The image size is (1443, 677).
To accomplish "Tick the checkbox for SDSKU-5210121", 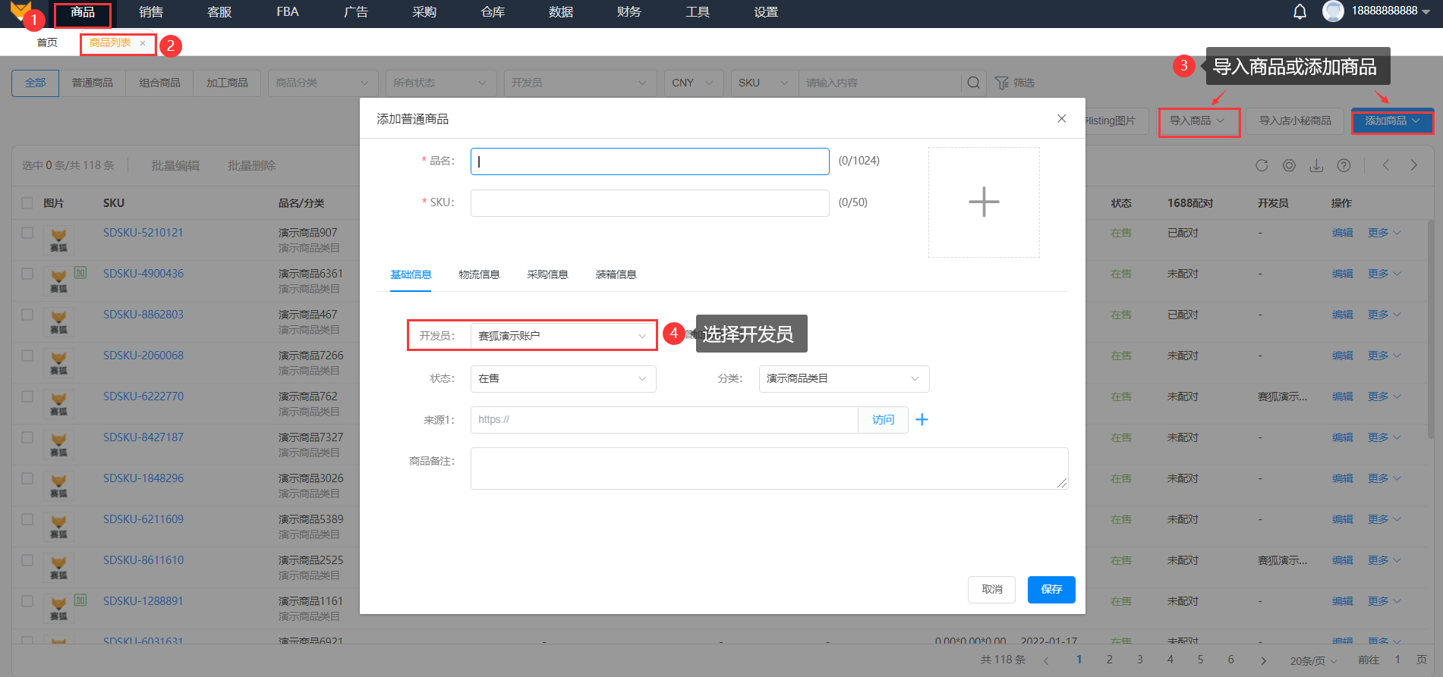I will pos(27,233).
